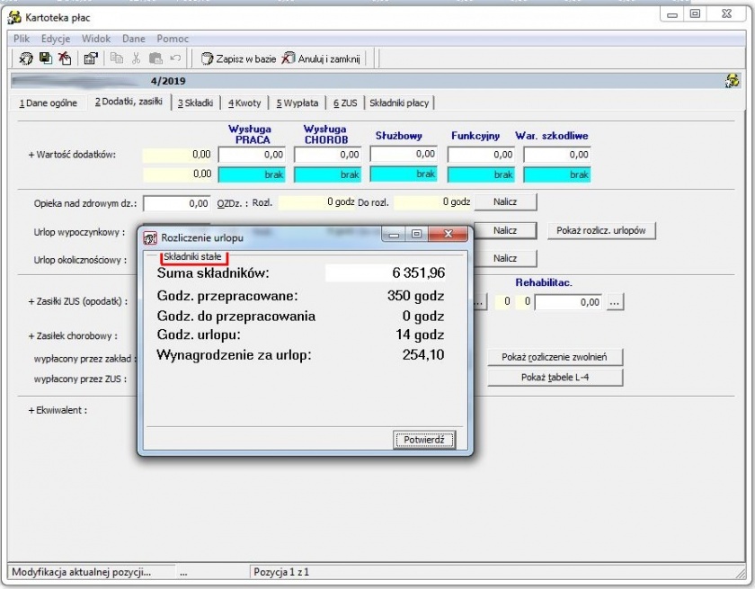Click Zapisz w bazie toolbar button
This screenshot has width=755, height=589.
pos(238,58)
